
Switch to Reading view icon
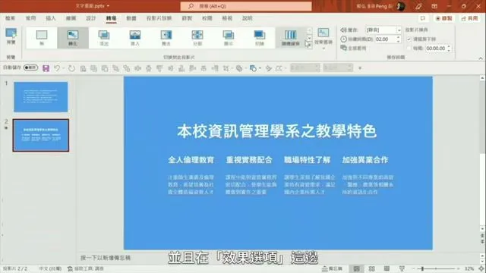[x=387, y=268]
